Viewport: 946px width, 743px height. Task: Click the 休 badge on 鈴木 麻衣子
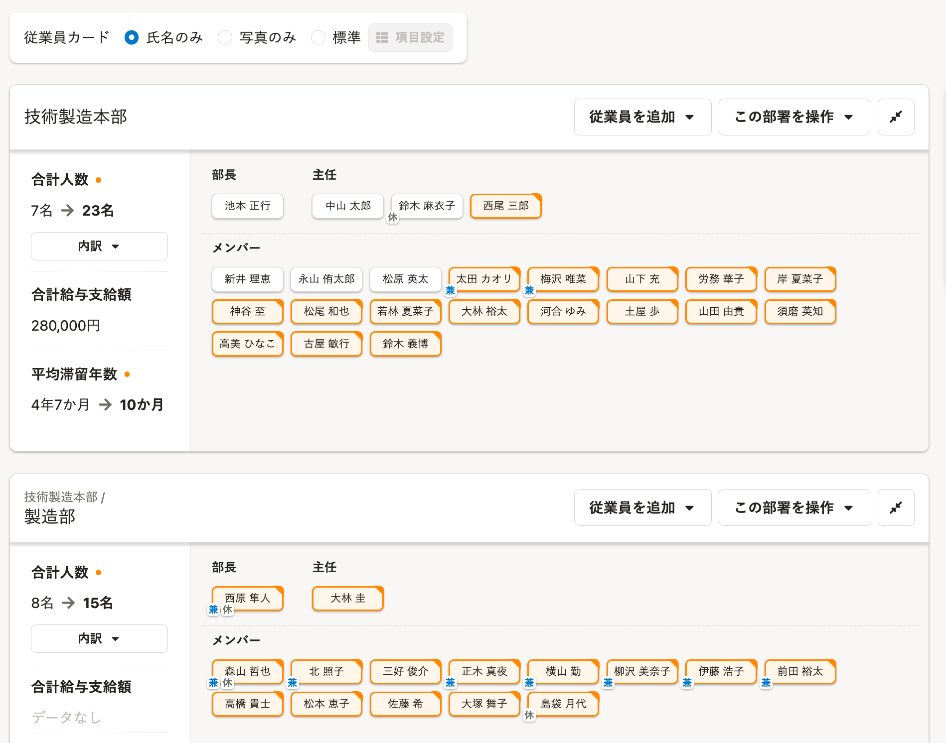coord(393,217)
